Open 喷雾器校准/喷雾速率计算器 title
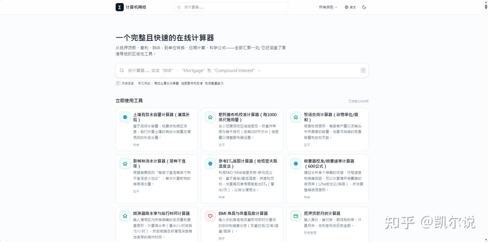Image resolution: width=488 pixels, height=242 pixels. (x=329, y=163)
